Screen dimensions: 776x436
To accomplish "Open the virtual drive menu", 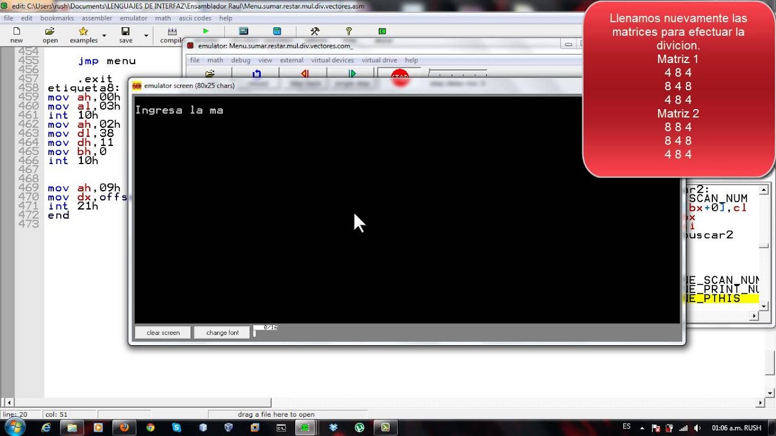I will click(x=380, y=60).
